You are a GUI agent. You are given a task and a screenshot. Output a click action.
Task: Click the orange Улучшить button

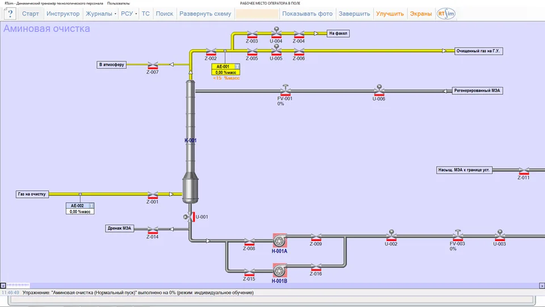[x=390, y=14]
